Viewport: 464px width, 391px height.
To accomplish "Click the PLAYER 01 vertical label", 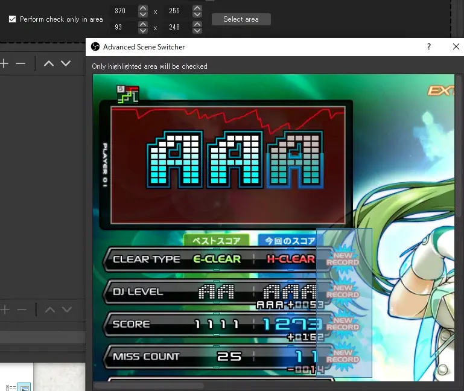I will [105, 165].
